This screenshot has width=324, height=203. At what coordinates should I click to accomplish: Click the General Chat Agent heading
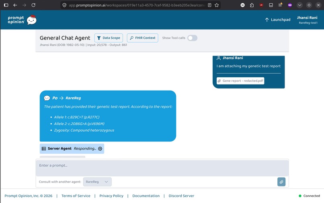(65, 38)
